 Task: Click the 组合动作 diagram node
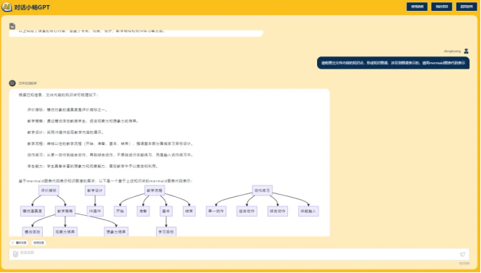(247, 211)
